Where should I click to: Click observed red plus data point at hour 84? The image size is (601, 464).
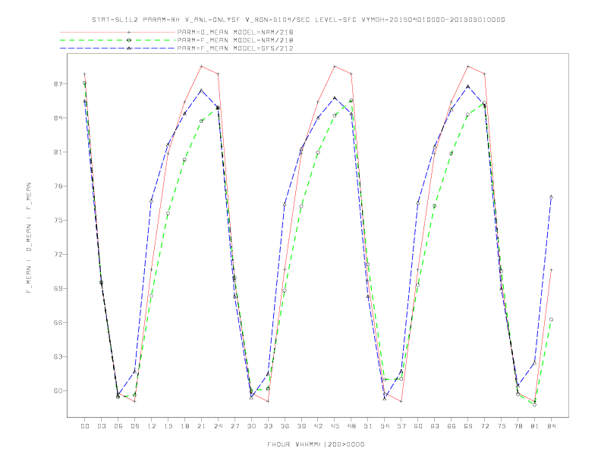pos(551,270)
